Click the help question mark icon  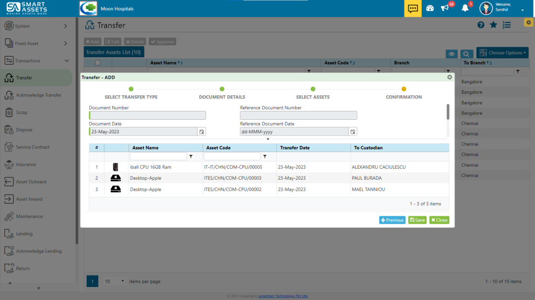[481, 24]
